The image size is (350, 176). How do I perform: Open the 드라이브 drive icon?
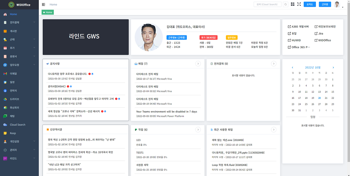[x=5, y=99]
